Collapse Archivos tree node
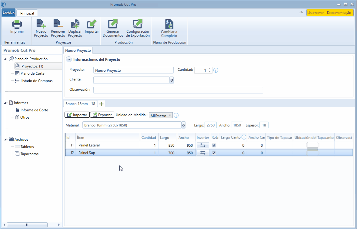The image size is (357, 229). [5, 139]
